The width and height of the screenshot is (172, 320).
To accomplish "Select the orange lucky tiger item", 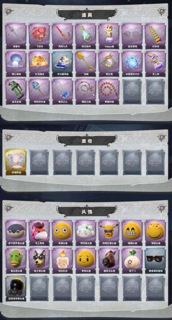I will (x=39, y=64).
